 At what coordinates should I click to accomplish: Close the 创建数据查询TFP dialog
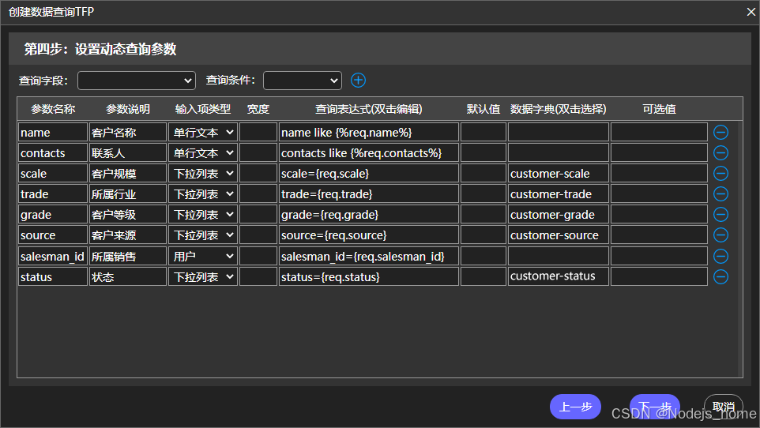[751, 12]
